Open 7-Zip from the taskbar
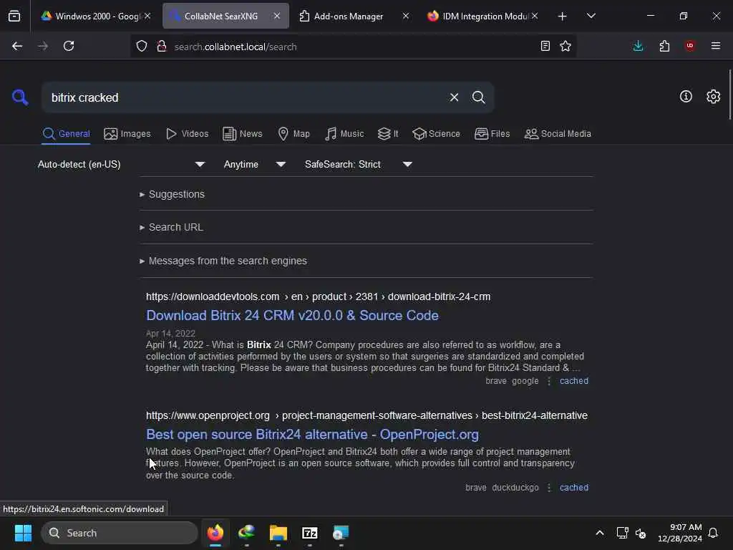 pos(309,533)
